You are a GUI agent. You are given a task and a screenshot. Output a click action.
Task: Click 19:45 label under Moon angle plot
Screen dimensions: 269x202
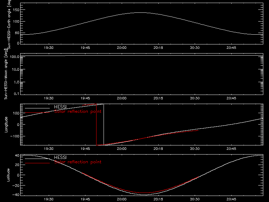tap(85, 98)
